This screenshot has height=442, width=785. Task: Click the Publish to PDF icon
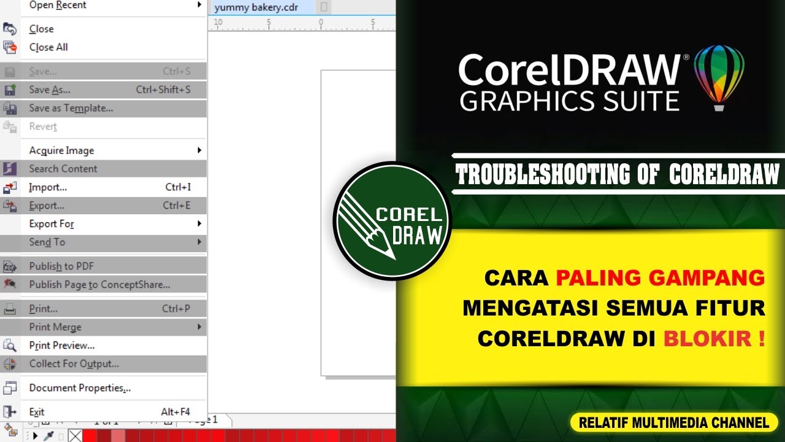[10, 266]
